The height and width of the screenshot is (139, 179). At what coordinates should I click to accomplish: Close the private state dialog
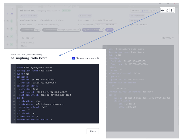[x=93, y=131]
